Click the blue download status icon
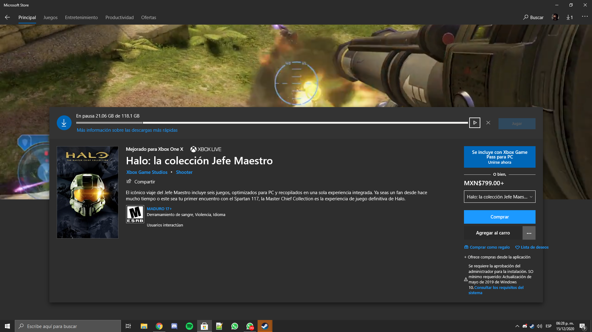The width and height of the screenshot is (592, 332). (64, 123)
